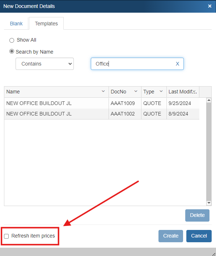Clear the Office search text with X
The width and height of the screenshot is (216, 256).
tap(177, 64)
